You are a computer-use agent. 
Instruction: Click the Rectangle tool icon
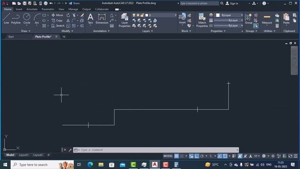coord(44,15)
